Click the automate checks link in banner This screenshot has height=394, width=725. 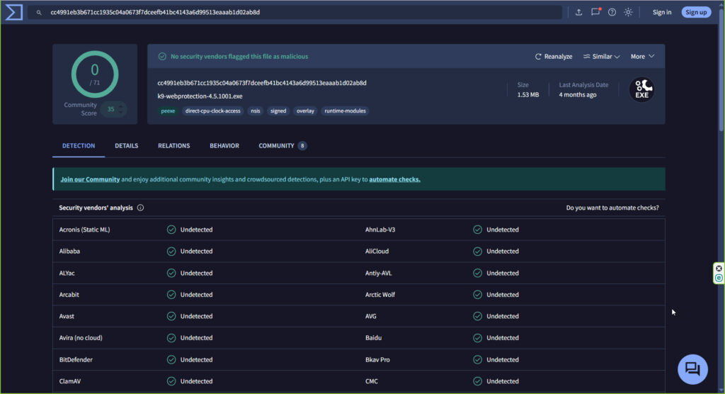(x=394, y=179)
